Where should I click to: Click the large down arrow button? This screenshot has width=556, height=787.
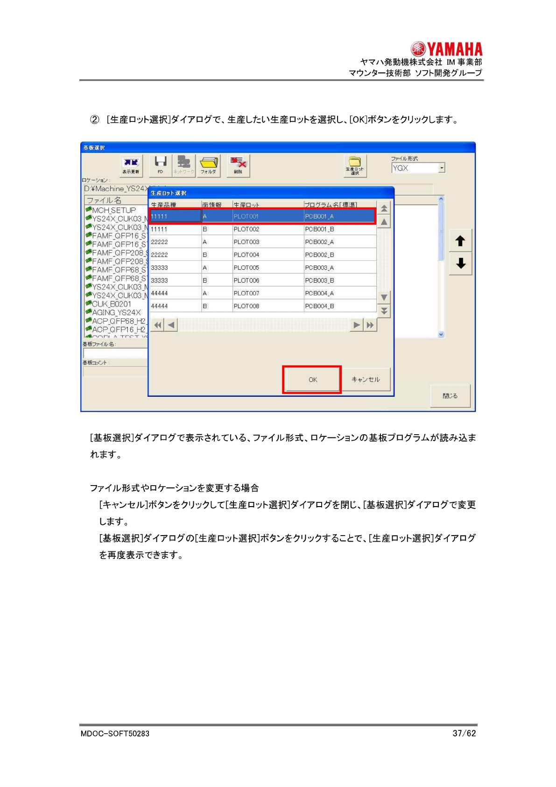[x=460, y=264]
